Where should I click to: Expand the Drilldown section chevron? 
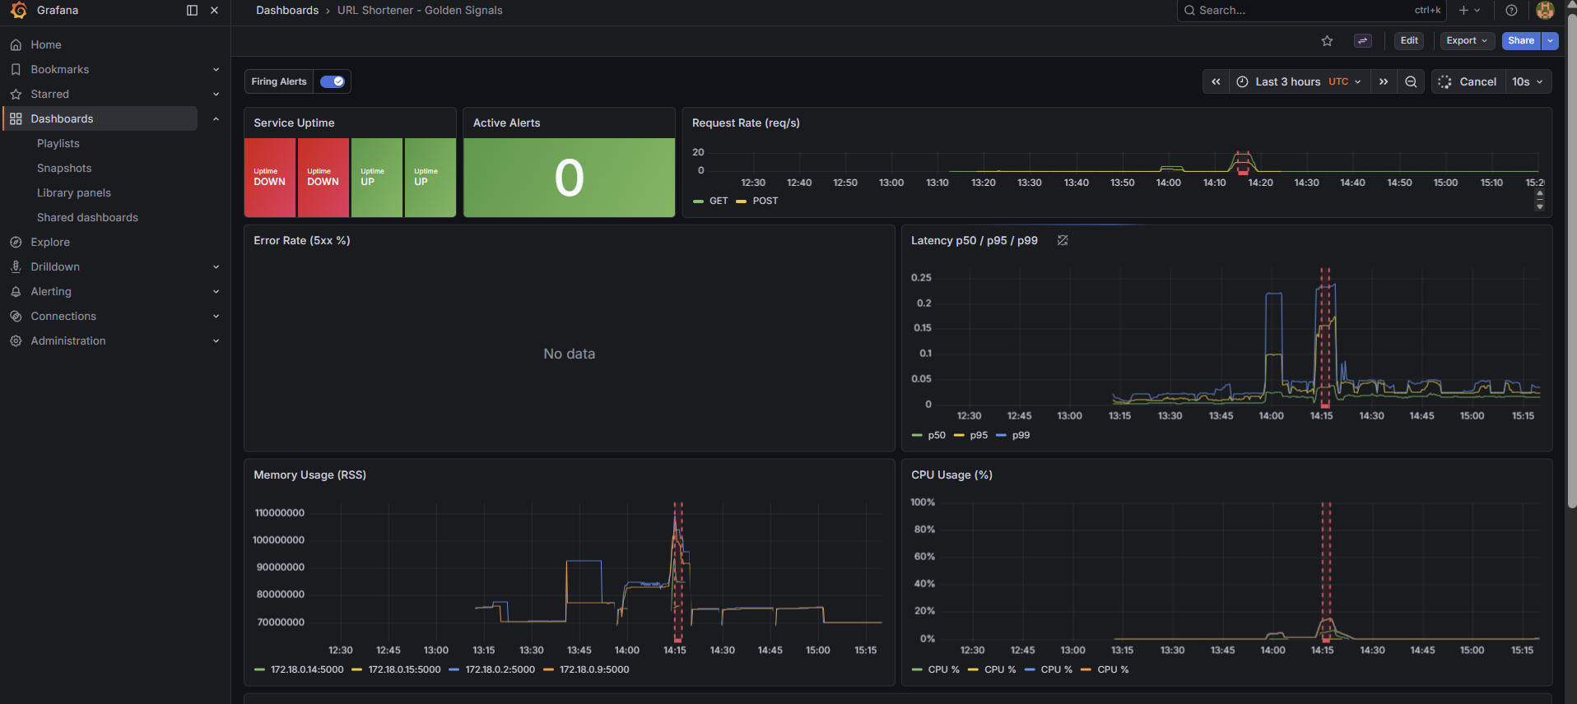216,266
